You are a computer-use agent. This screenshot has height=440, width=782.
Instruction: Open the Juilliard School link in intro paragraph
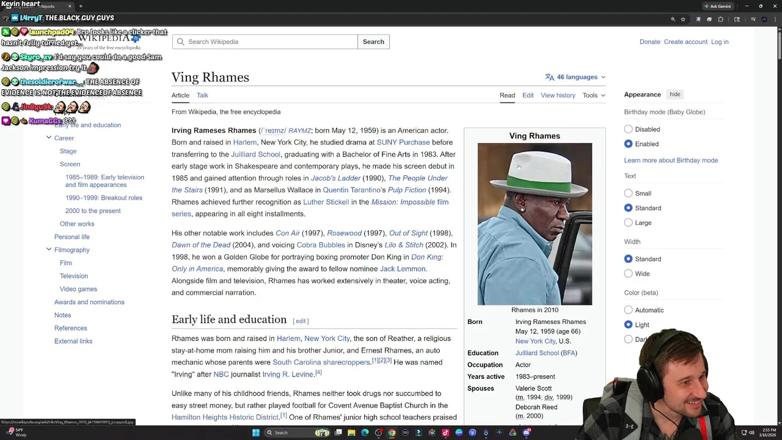255,154
